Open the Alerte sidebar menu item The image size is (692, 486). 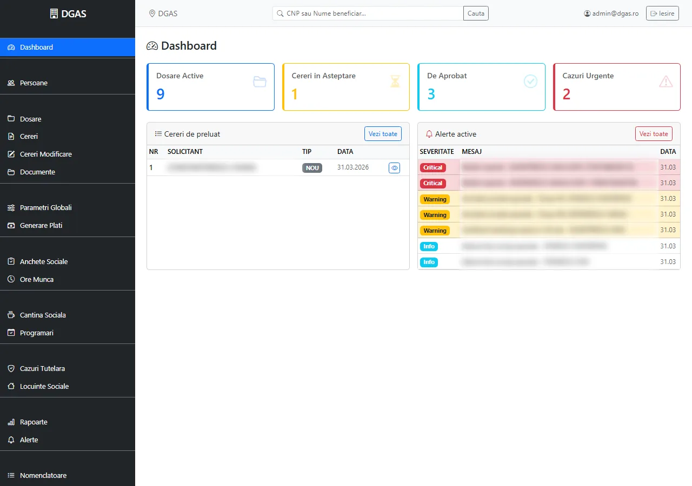click(x=68, y=440)
